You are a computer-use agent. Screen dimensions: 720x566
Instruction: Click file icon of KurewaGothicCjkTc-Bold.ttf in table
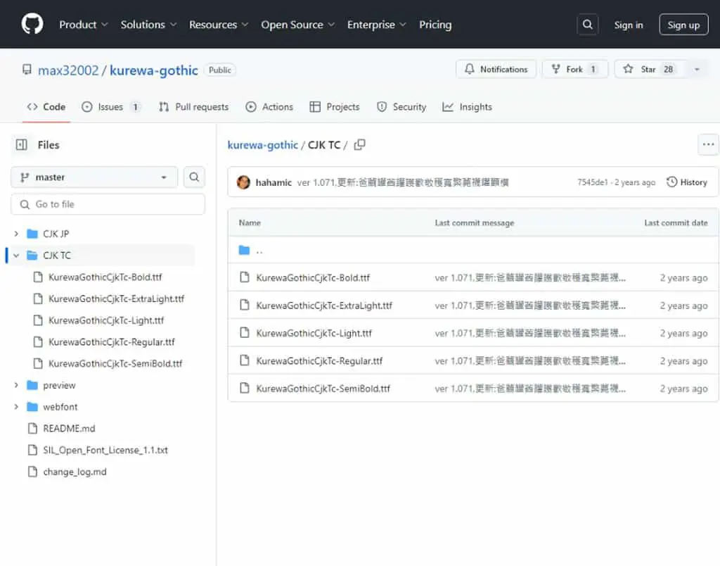(x=245, y=277)
